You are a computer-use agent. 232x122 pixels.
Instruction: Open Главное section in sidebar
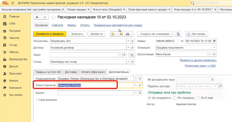14,17
